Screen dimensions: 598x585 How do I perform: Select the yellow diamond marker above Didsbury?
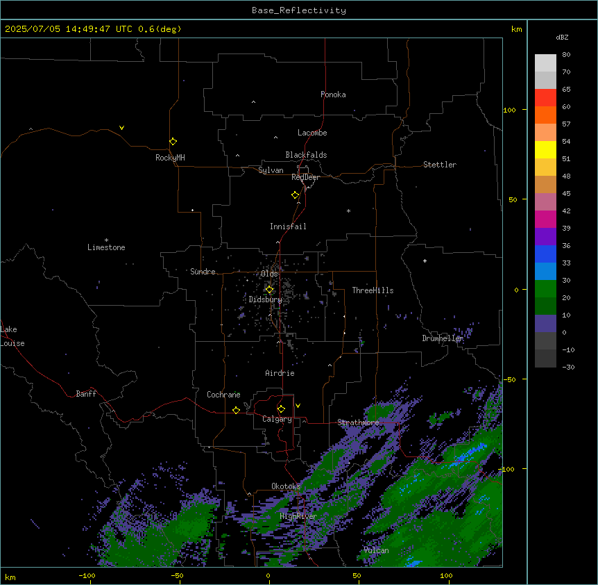pos(269,290)
